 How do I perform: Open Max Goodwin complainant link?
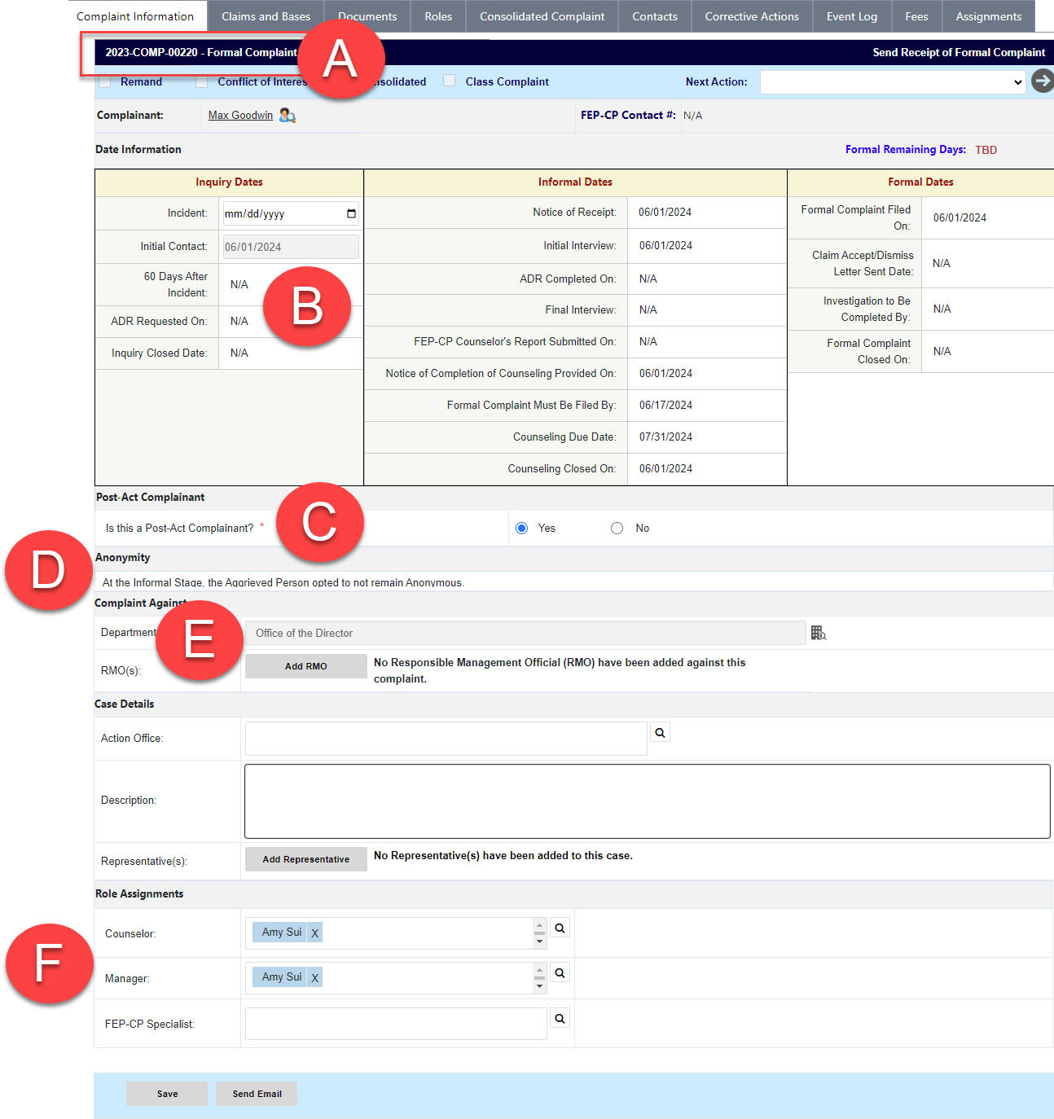(240, 116)
